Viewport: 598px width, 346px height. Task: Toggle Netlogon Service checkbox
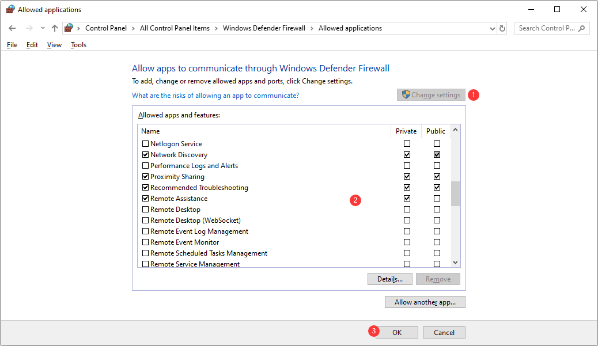click(145, 144)
